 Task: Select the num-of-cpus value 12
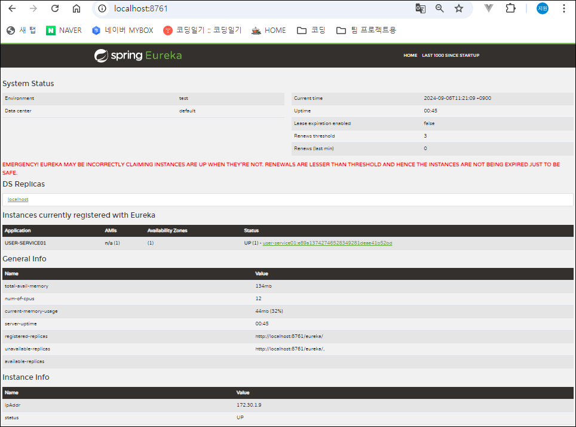259,298
